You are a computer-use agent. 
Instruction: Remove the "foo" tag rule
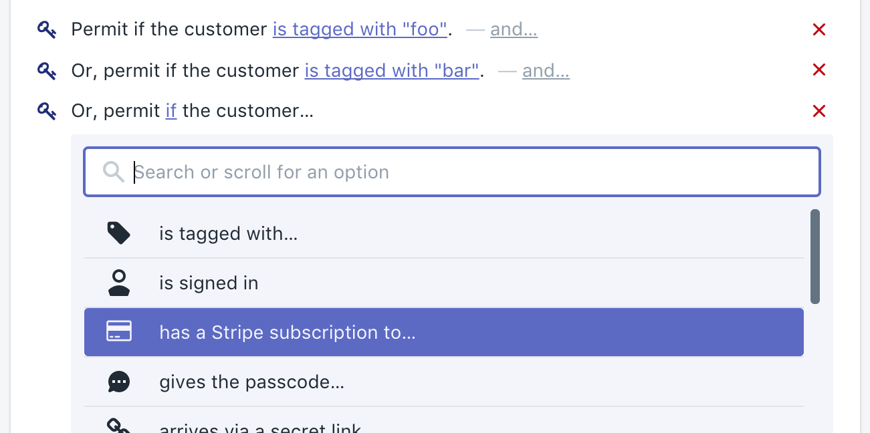[x=819, y=29]
